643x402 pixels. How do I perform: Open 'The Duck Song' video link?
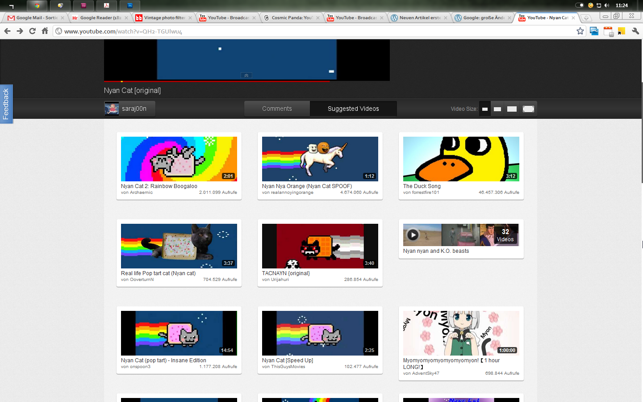click(422, 186)
